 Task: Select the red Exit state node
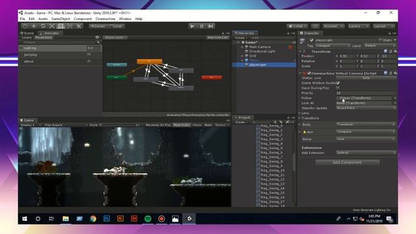tap(211, 77)
